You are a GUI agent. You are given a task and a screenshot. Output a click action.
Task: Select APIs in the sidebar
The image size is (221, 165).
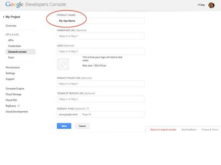(x=11, y=40)
